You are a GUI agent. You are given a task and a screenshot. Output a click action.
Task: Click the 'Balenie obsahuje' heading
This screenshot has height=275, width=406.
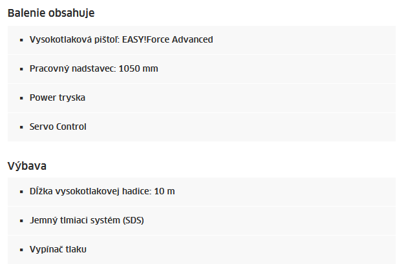coord(51,13)
